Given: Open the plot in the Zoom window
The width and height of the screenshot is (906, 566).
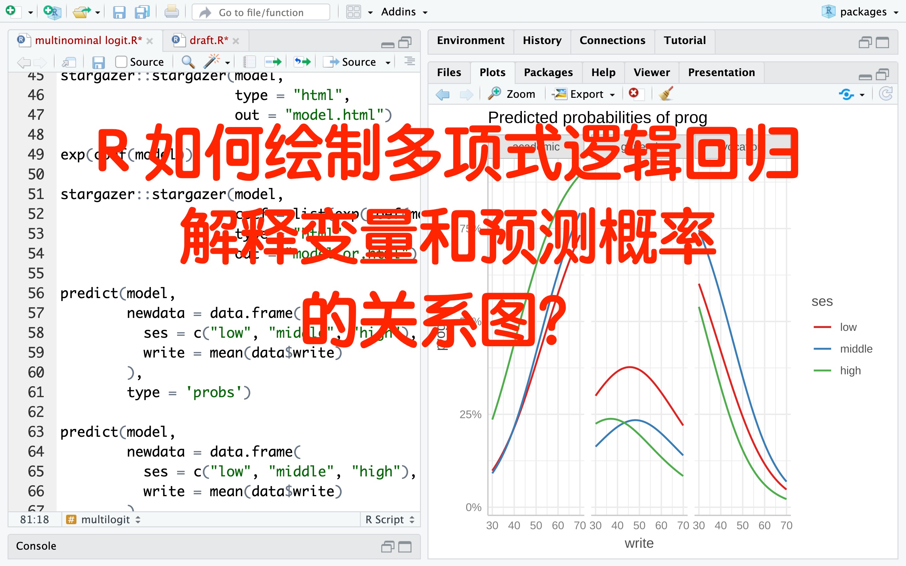Looking at the screenshot, I should (x=513, y=94).
